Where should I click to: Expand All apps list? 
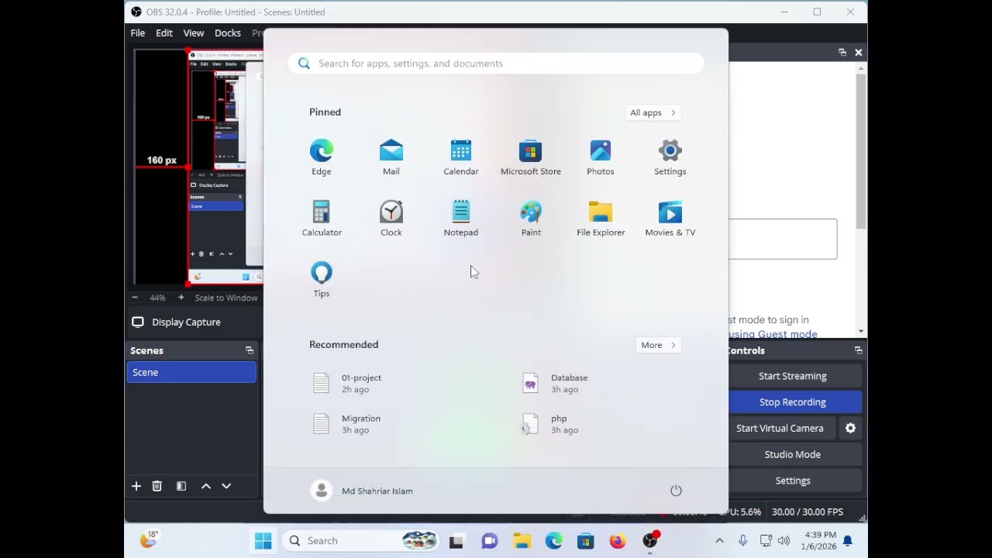click(x=653, y=112)
